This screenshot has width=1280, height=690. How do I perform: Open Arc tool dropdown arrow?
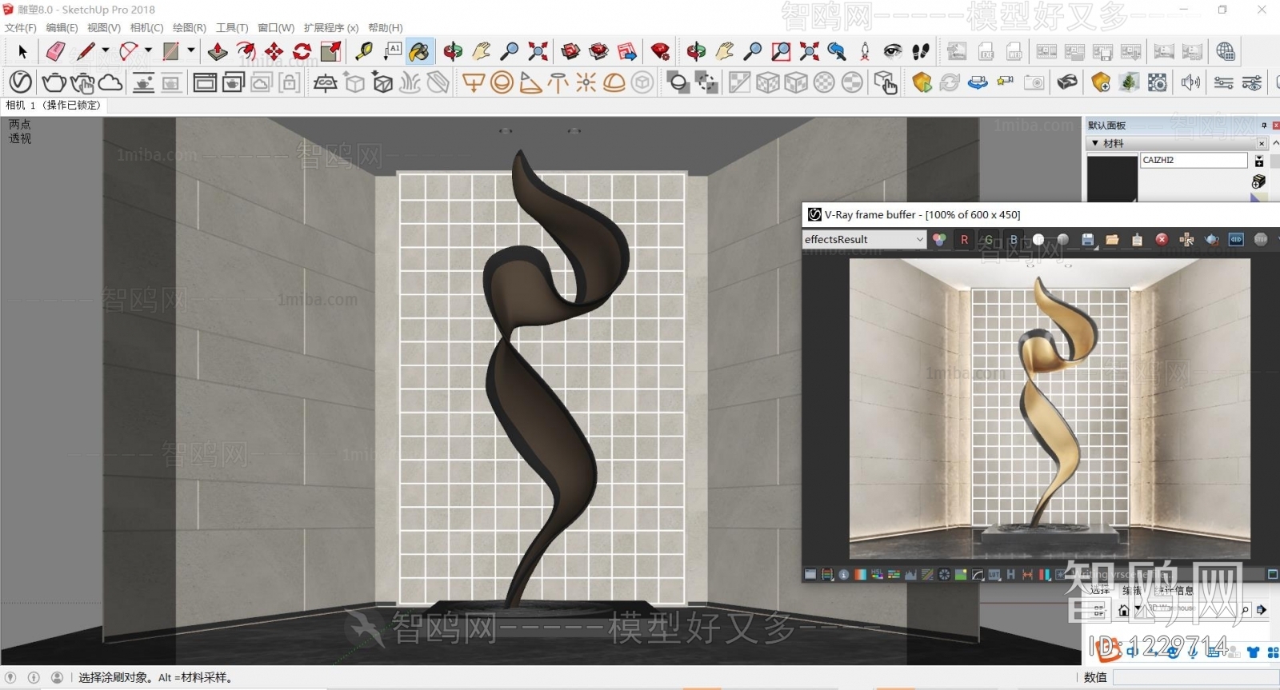pyautogui.click(x=148, y=50)
